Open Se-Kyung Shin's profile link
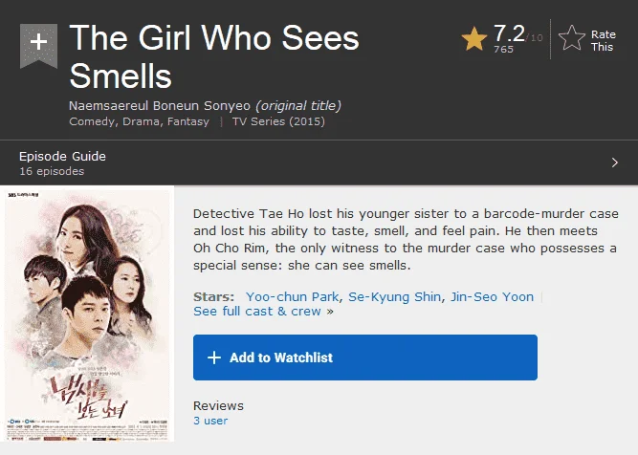 tap(394, 297)
